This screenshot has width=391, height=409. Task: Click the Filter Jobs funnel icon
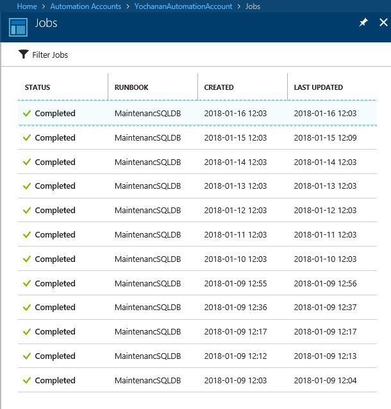click(x=24, y=54)
